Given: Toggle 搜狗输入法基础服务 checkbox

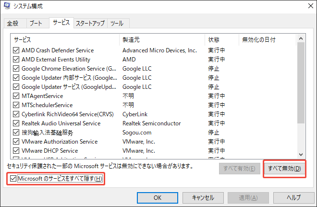Looking at the screenshot, I should pos(16,133).
